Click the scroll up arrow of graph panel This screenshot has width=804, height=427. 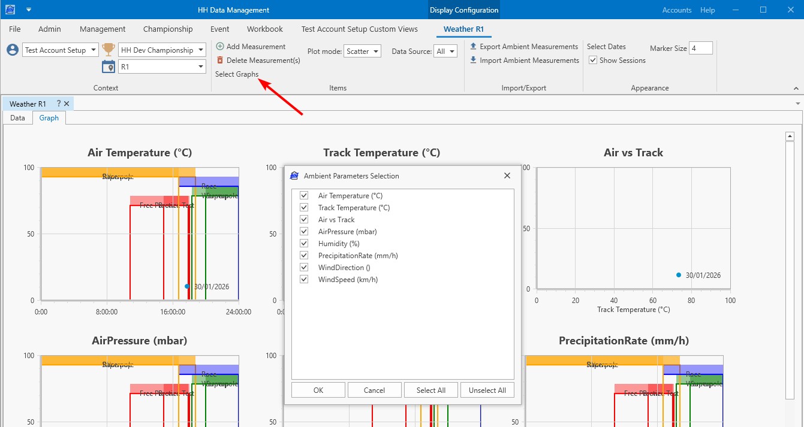tap(790, 137)
